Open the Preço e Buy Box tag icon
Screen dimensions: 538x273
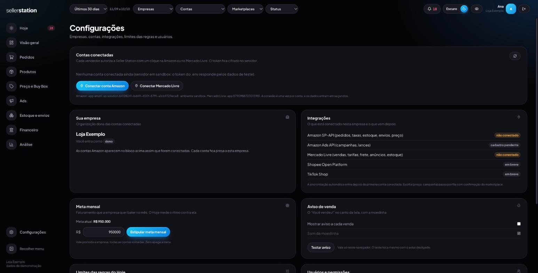(x=11, y=86)
